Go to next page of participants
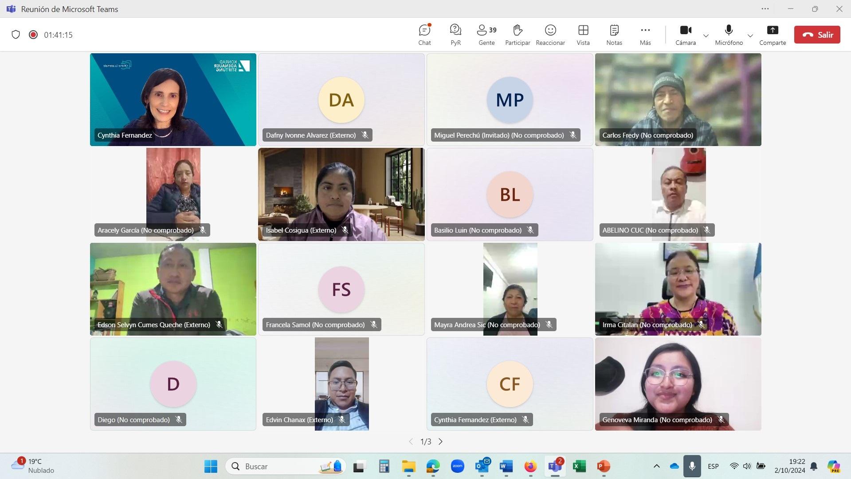The height and width of the screenshot is (479, 851). (x=440, y=441)
